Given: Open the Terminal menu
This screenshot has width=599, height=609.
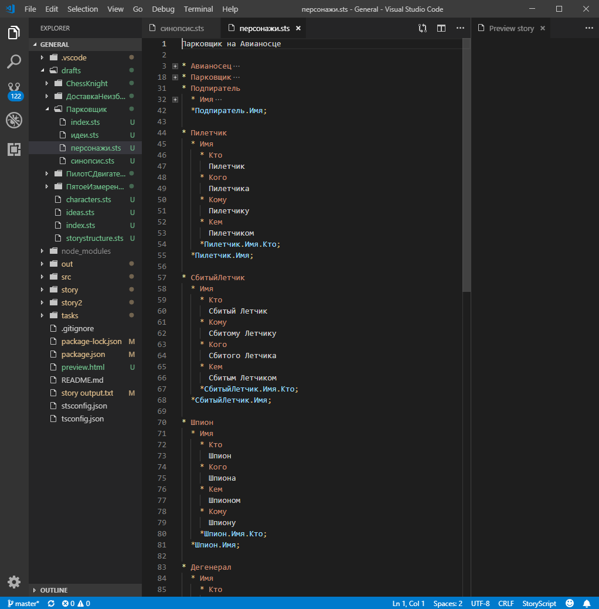Looking at the screenshot, I should [198, 9].
